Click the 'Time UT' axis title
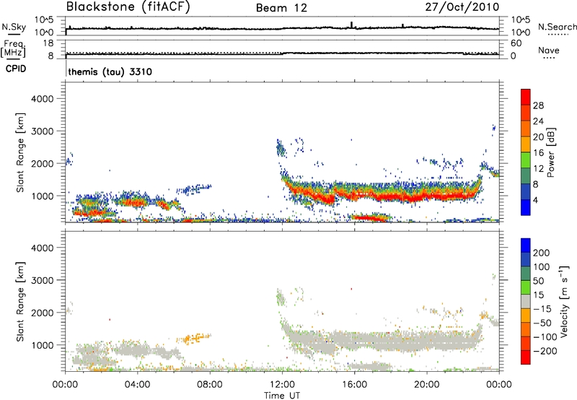This screenshot has height=400, width=577. [282, 396]
